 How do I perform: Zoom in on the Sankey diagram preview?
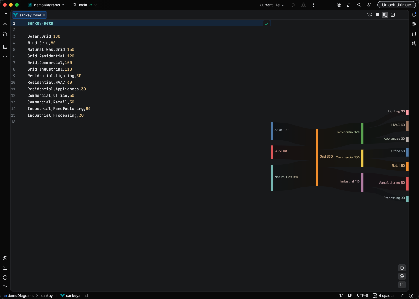tap(402, 268)
